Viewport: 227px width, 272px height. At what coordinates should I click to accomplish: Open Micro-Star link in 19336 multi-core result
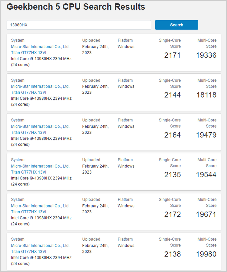[x=40, y=47]
